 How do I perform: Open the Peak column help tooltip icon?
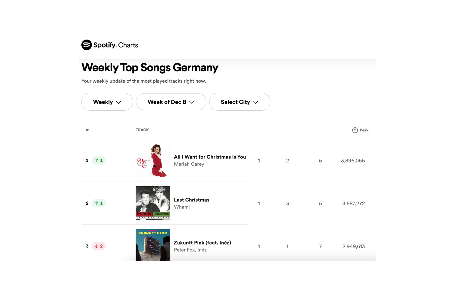pyautogui.click(x=354, y=130)
